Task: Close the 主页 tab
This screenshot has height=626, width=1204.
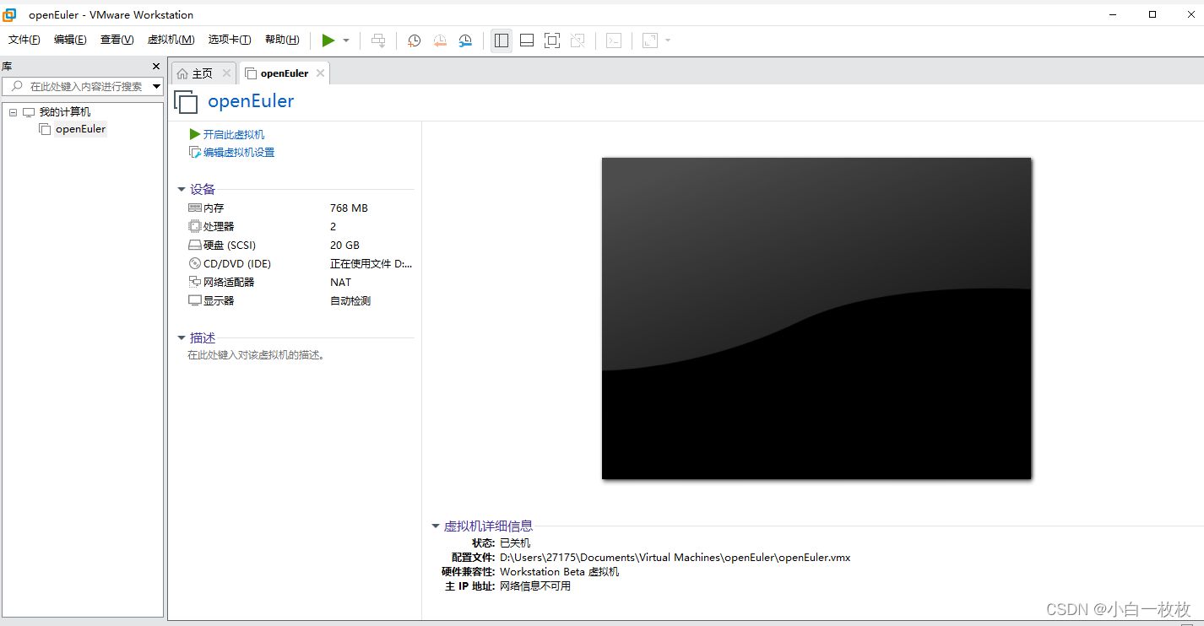Action: click(226, 73)
